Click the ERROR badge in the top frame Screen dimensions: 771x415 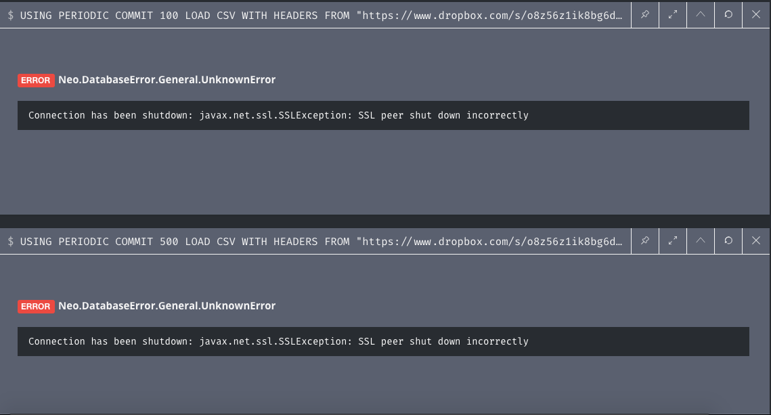pyautogui.click(x=36, y=80)
